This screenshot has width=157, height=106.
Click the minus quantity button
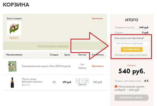78,81
